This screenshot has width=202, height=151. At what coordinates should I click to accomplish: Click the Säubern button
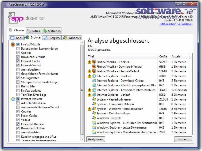tap(183, 139)
